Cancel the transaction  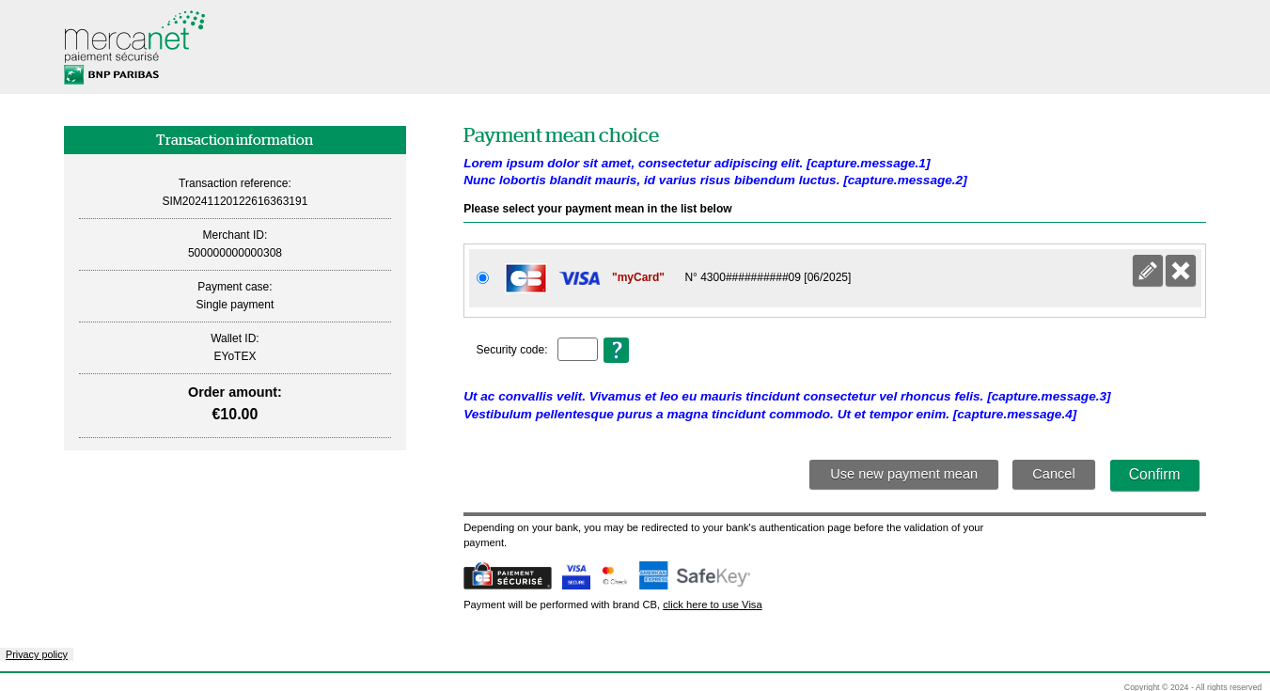click(x=1053, y=474)
